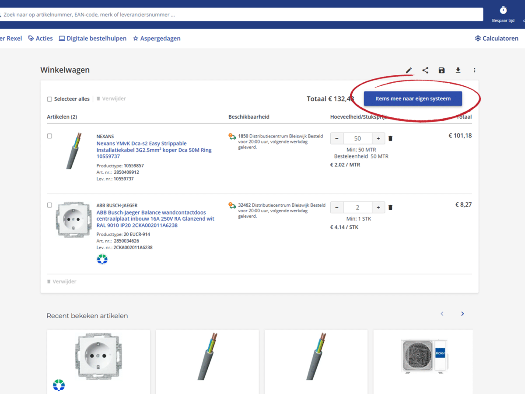Remove the ABB wandcontactdoos via trash icon

pos(390,207)
